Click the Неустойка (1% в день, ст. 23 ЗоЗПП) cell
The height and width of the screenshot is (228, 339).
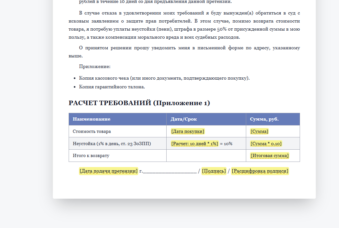click(x=118, y=144)
